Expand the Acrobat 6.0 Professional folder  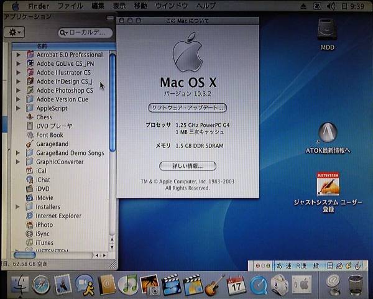(x=18, y=55)
